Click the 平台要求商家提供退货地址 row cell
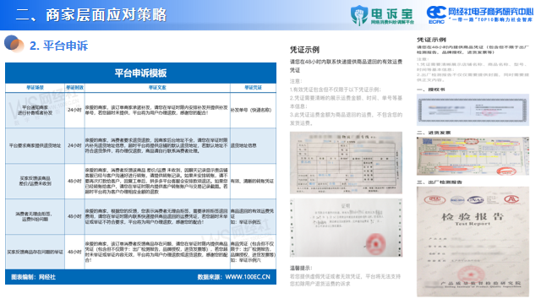 pyautogui.click(x=35, y=145)
